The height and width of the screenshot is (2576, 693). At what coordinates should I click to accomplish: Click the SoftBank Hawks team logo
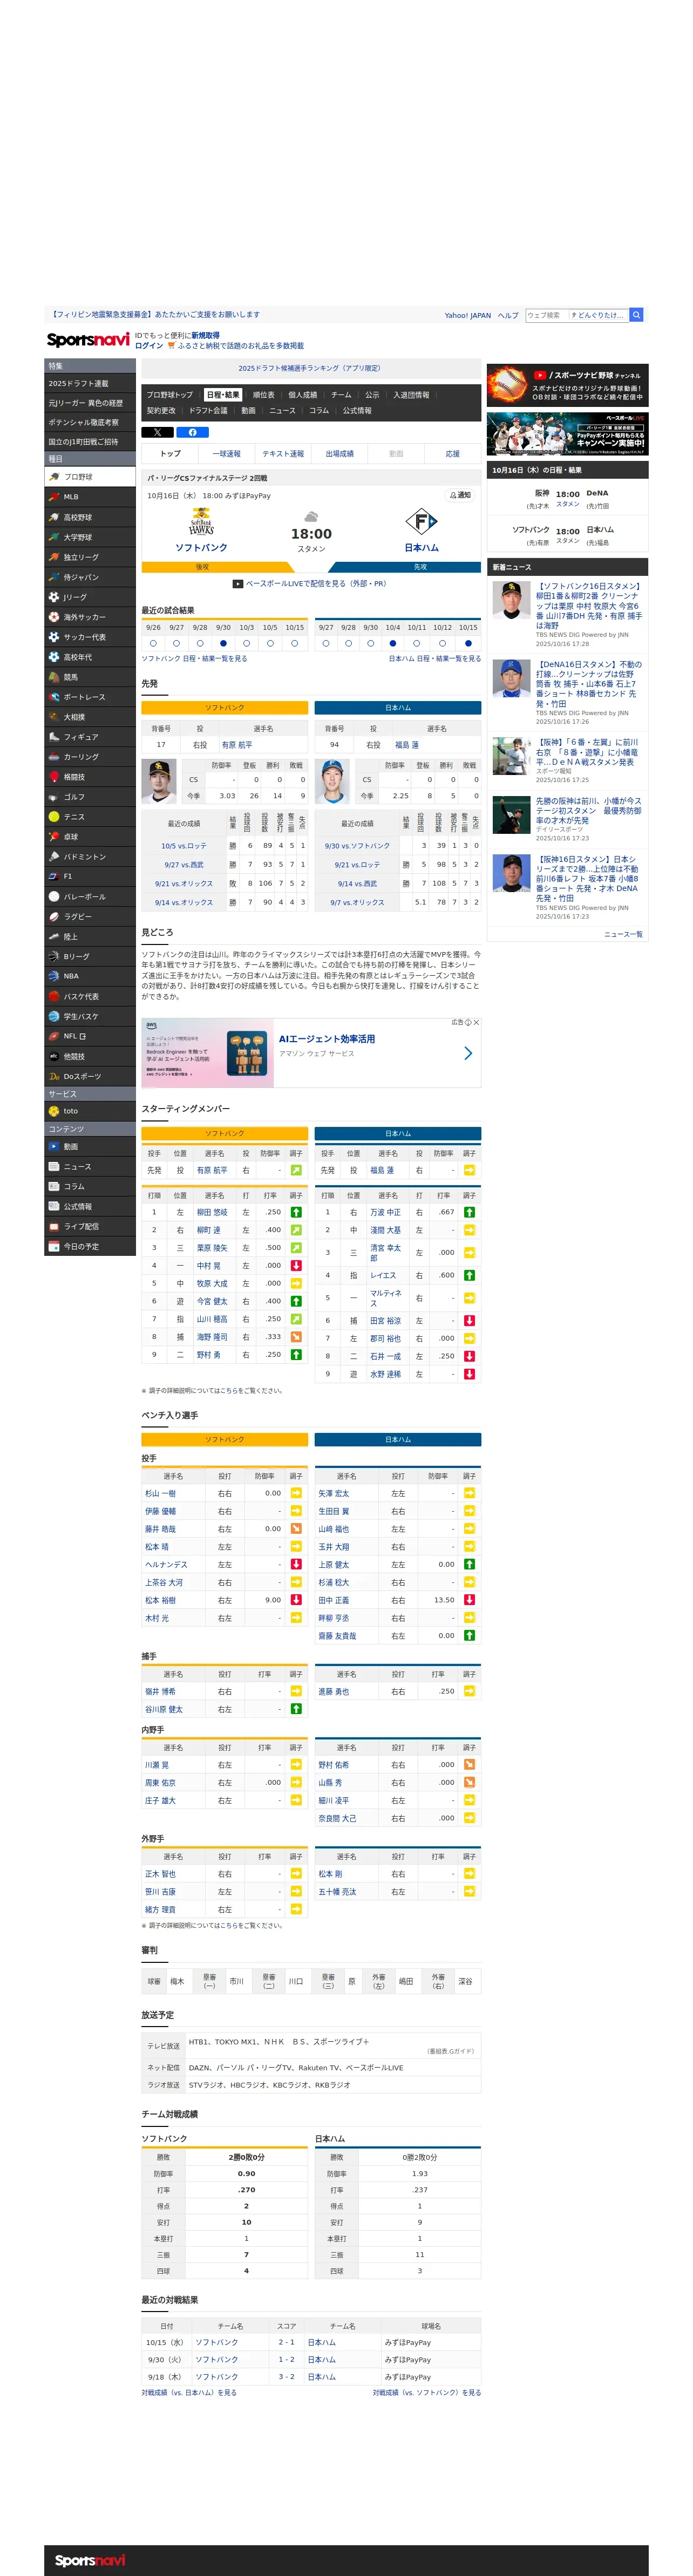(x=201, y=521)
